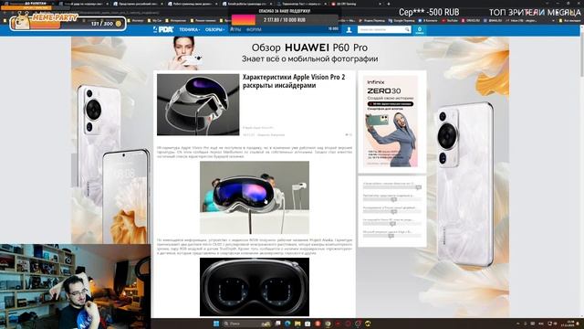
Task: Open the blue counter button showing 0
Action: (420, 30)
